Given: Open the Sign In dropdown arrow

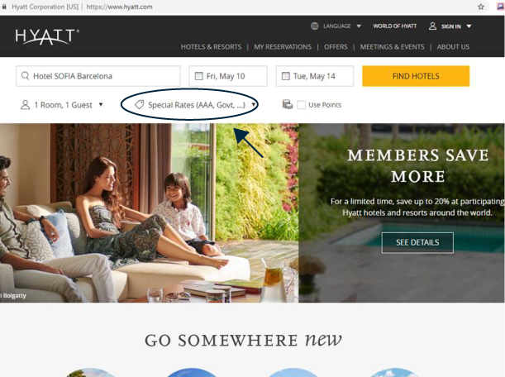Looking at the screenshot, I should 469,26.
